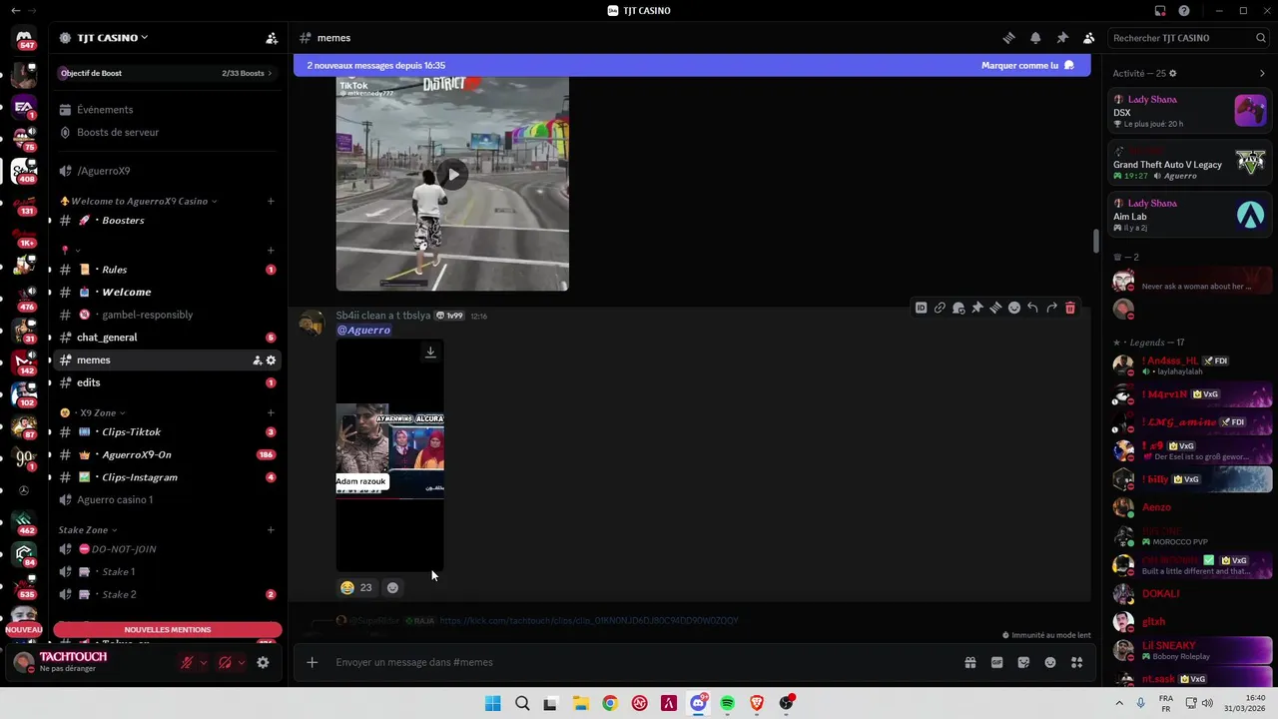Open the gift icon in message bar
1278x719 pixels.
point(969,662)
